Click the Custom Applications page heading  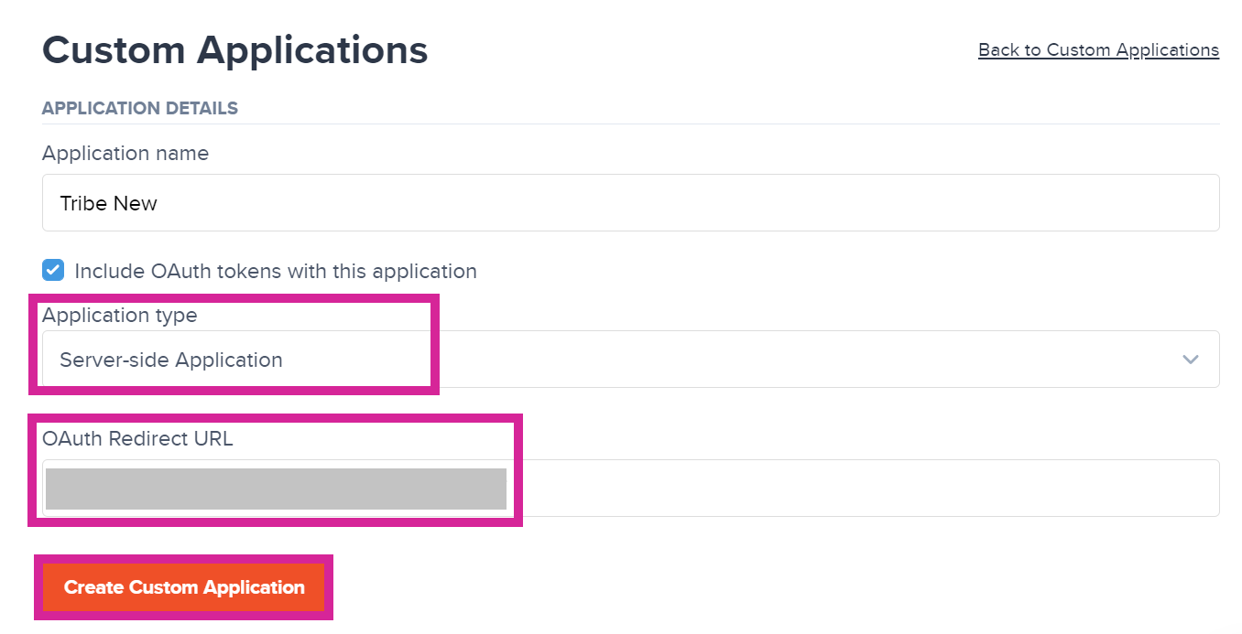(x=234, y=50)
